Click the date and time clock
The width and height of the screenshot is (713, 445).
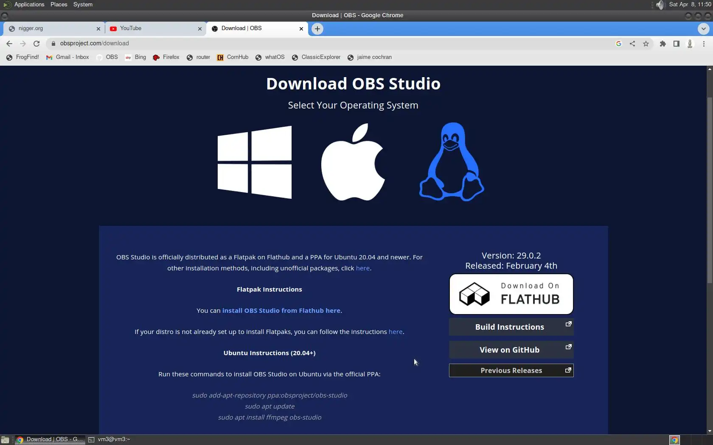(690, 4)
